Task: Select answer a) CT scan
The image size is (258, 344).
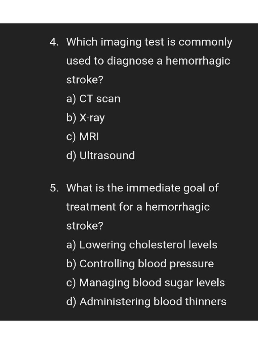Action: pos(93,99)
